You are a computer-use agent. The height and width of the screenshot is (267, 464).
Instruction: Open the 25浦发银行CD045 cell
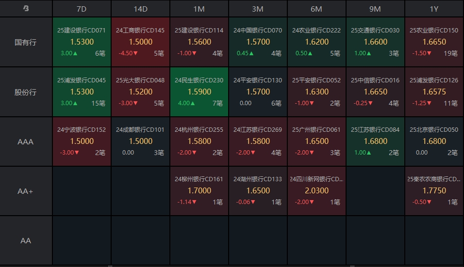coord(82,92)
